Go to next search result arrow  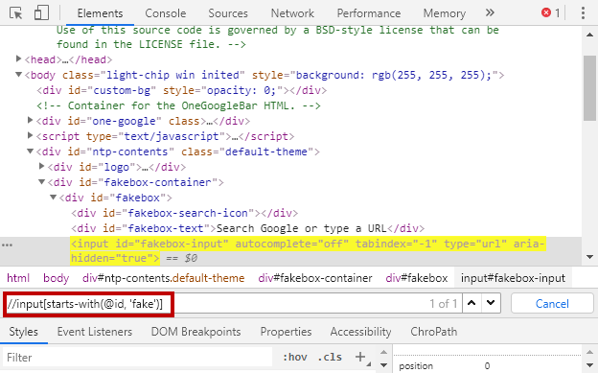[491, 304]
